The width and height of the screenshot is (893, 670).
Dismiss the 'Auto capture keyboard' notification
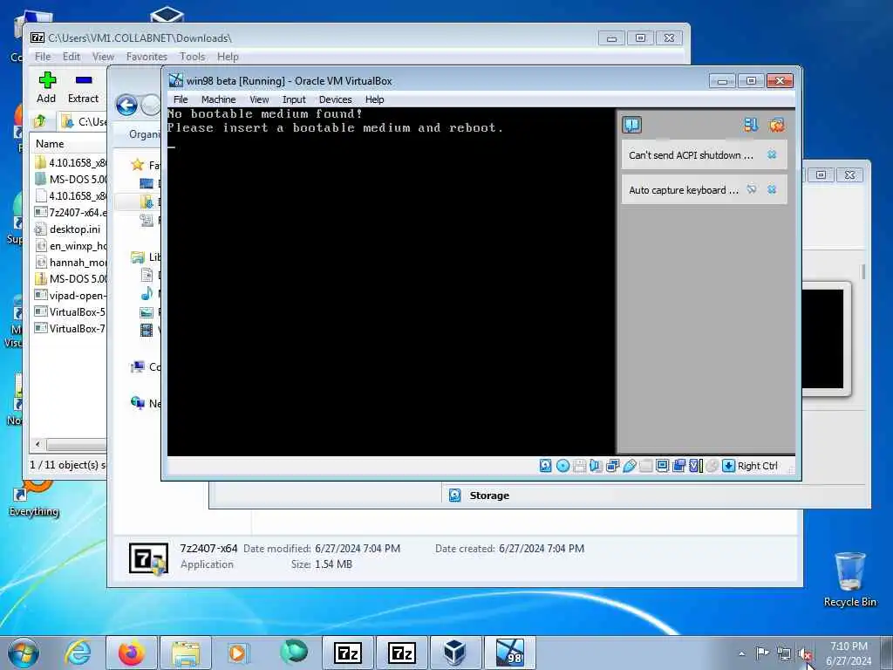772,189
